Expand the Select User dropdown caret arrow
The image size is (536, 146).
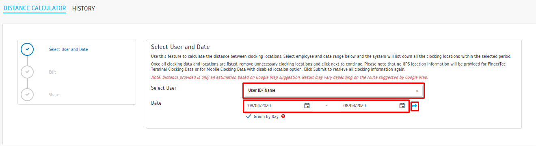(x=417, y=91)
